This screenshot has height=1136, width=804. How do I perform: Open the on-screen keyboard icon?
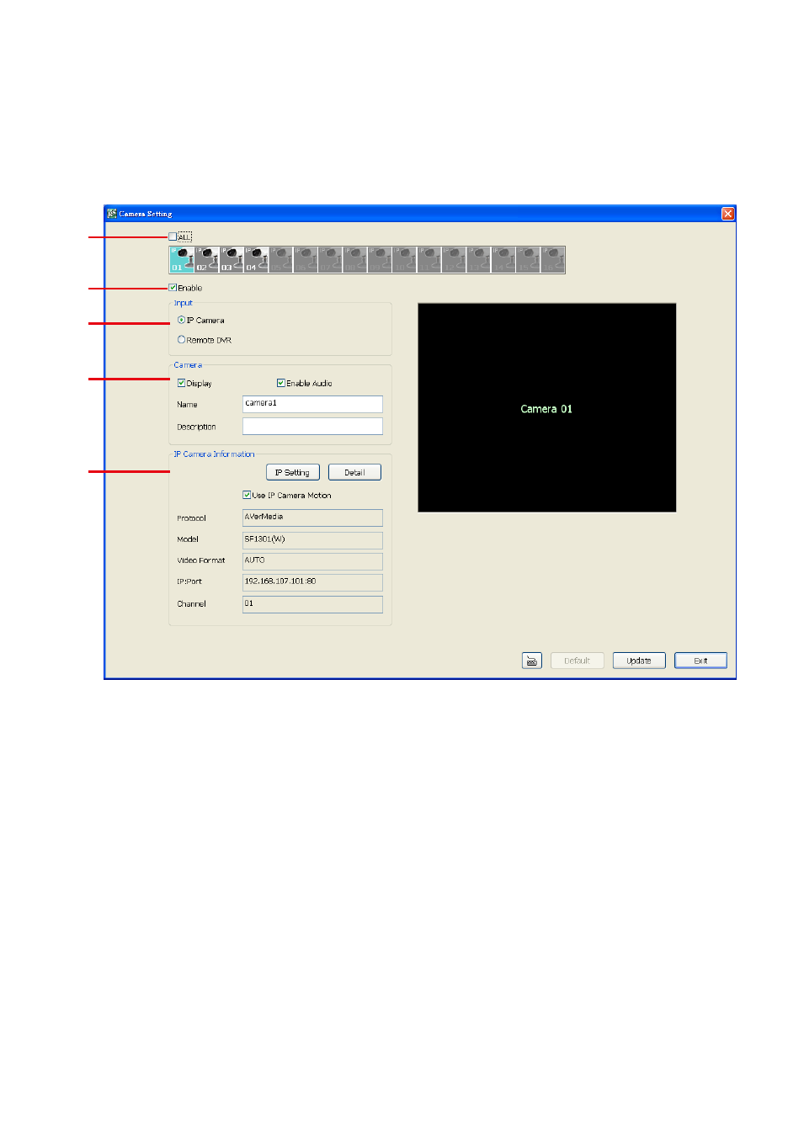point(531,661)
